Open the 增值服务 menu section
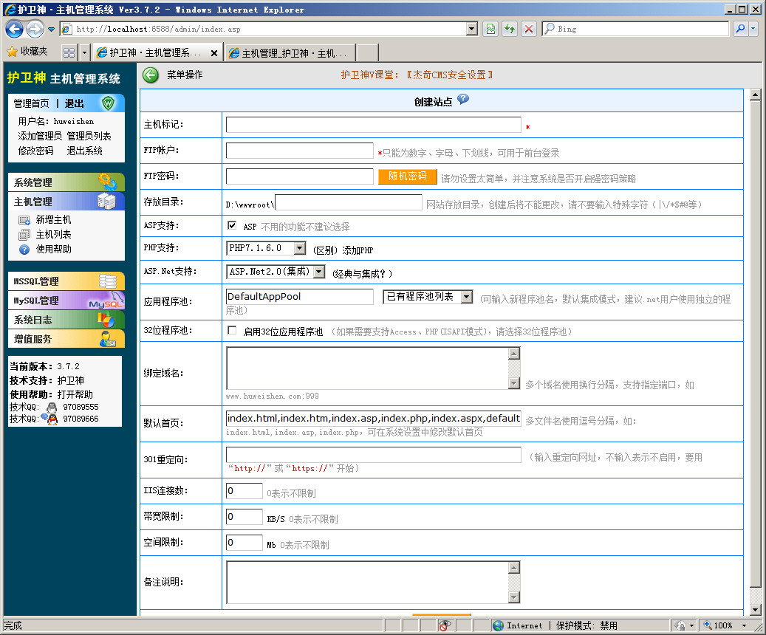This screenshot has height=635, width=766. (x=66, y=338)
